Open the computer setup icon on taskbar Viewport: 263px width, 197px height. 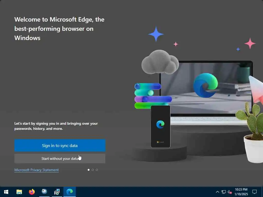click(57, 192)
